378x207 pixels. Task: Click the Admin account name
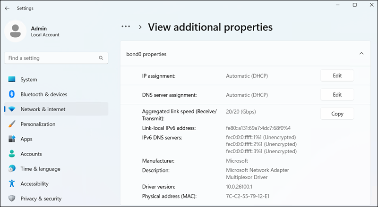pyautogui.click(x=39, y=28)
